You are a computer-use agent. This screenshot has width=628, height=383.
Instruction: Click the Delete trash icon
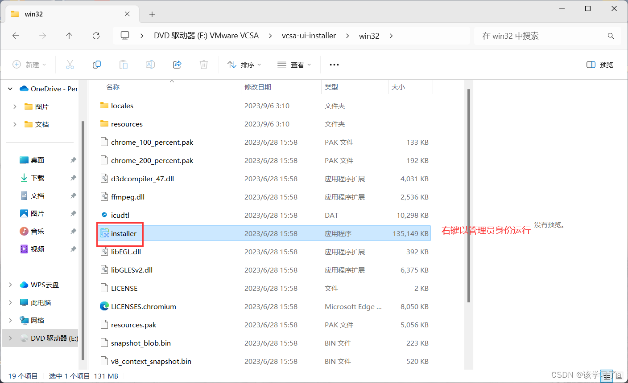point(204,65)
